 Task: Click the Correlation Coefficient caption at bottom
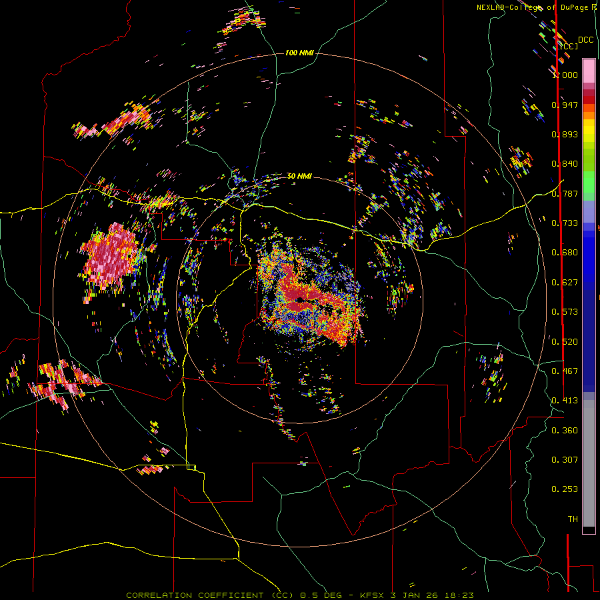299,595
